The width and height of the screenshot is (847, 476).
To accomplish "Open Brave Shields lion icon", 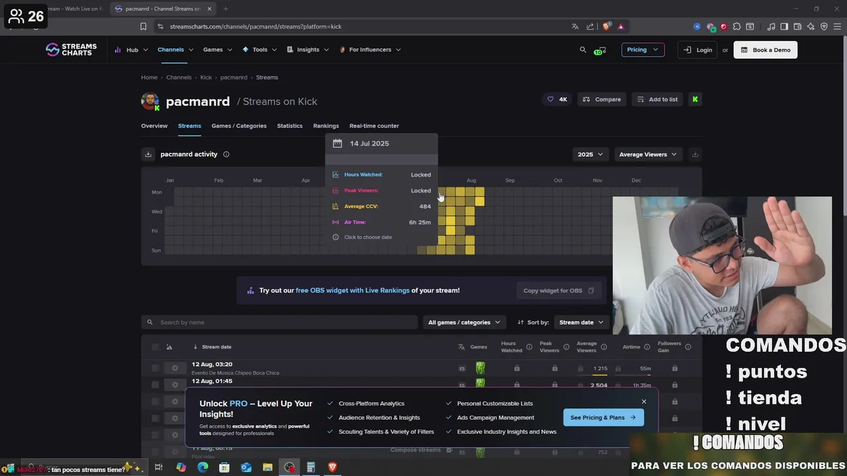I will 606,26.
